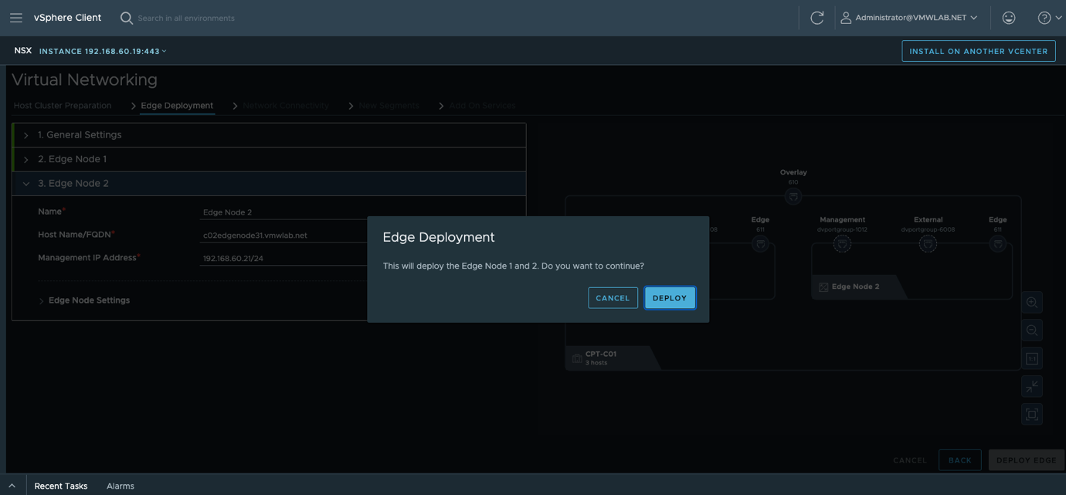Image resolution: width=1066 pixels, height=495 pixels.
Task: Click the wizard Cancel link beside Back
Action: click(x=910, y=460)
